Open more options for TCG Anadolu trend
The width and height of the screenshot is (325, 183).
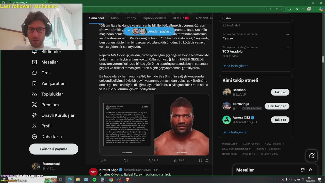[287, 48]
